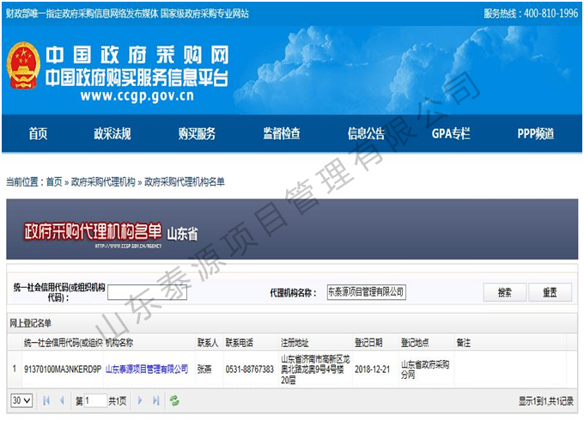Select the registration date 2018-12-21 cell
Image resolution: width=584 pixels, height=421 pixels.
coord(372,369)
